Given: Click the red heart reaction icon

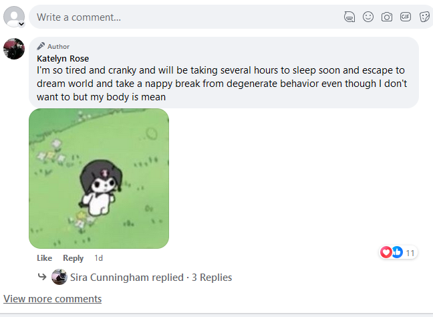Looking at the screenshot, I should [386, 252].
